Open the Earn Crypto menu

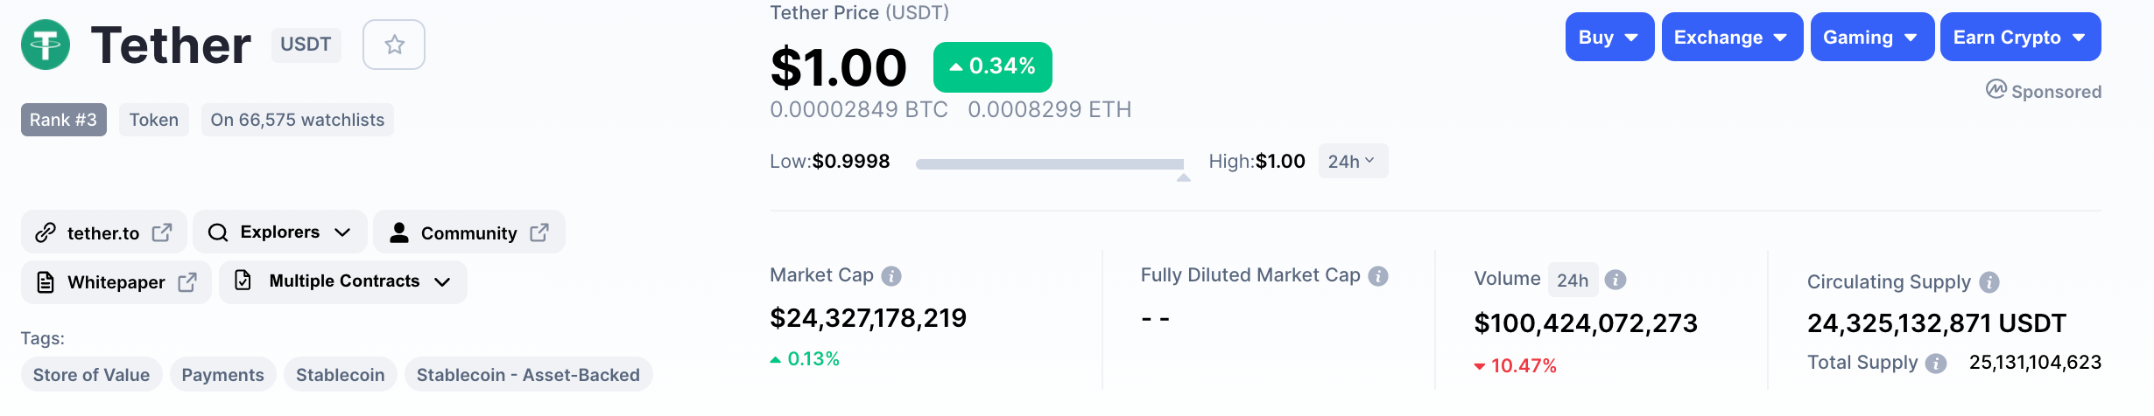tap(2019, 38)
